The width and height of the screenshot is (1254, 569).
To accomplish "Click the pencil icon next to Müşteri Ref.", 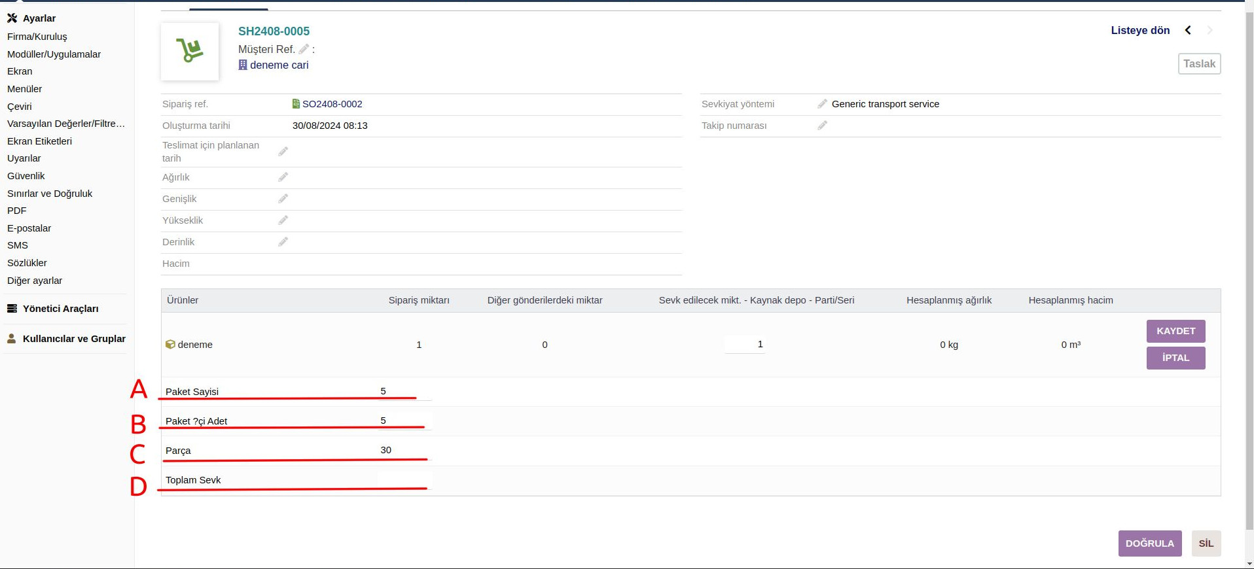I will (304, 49).
